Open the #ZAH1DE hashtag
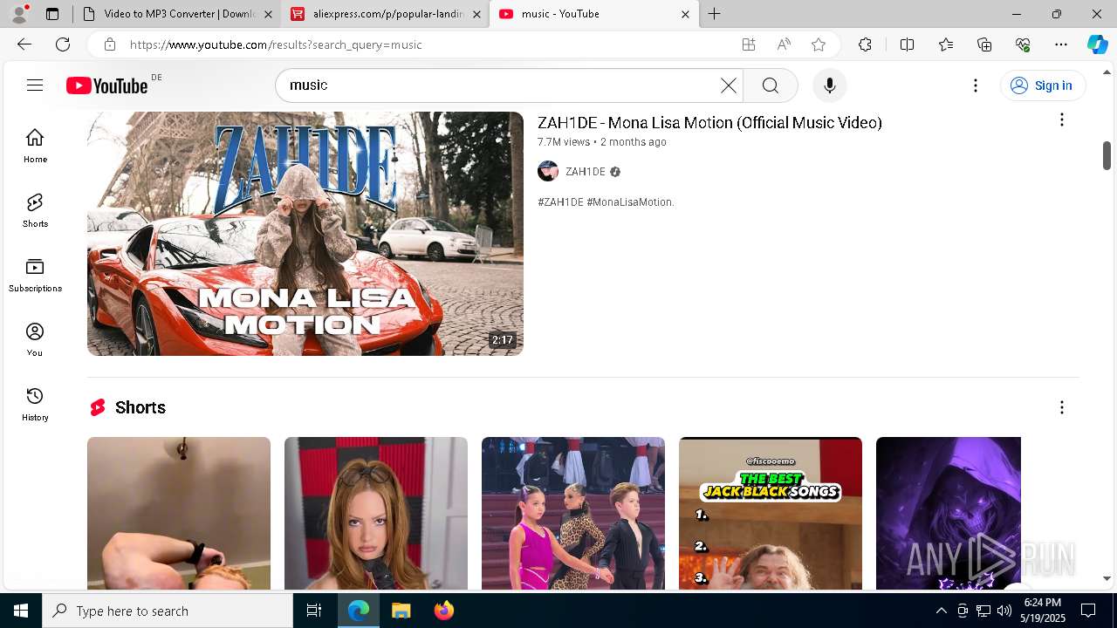Image resolution: width=1117 pixels, height=628 pixels. [x=560, y=202]
